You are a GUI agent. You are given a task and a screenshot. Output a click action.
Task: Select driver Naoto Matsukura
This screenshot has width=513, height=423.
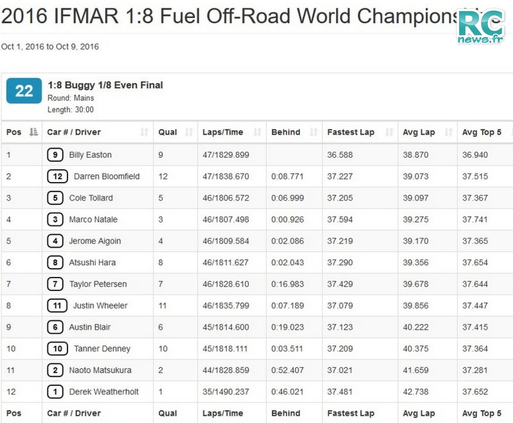[100, 370]
